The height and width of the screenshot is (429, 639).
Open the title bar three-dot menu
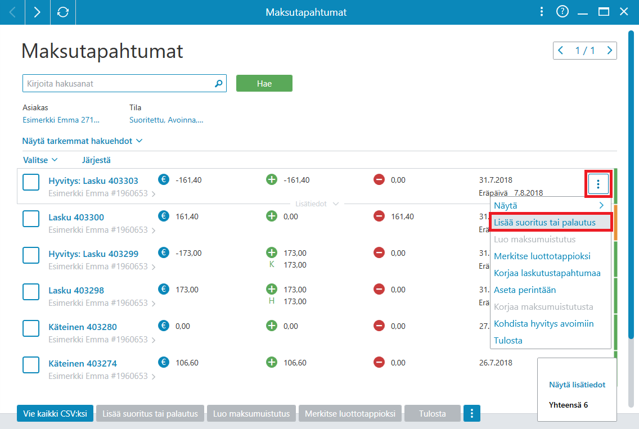[542, 12]
